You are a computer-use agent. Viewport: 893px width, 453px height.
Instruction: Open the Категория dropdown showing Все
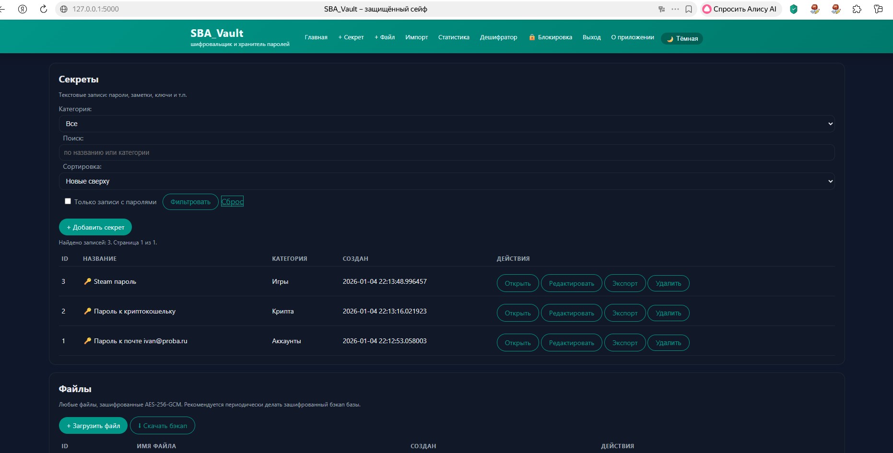point(447,123)
